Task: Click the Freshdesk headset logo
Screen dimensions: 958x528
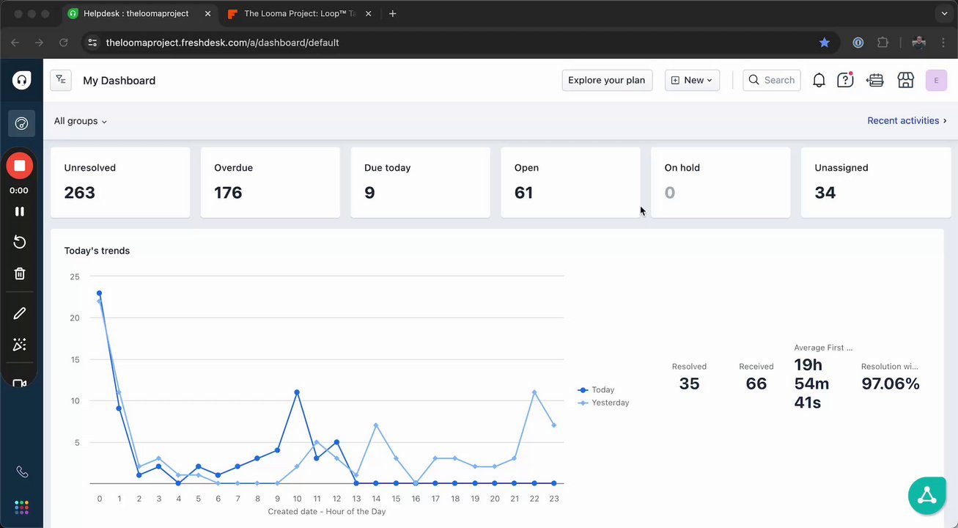Action: (x=22, y=81)
